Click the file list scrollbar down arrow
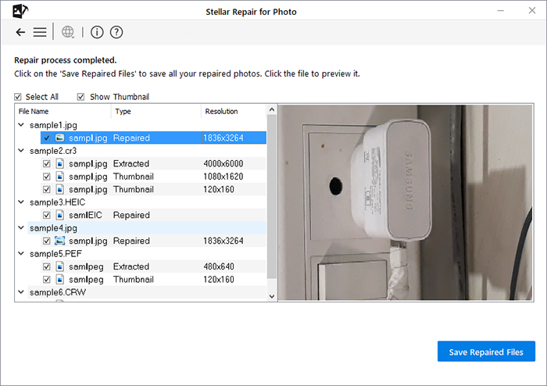The width and height of the screenshot is (547, 386). 272,296
